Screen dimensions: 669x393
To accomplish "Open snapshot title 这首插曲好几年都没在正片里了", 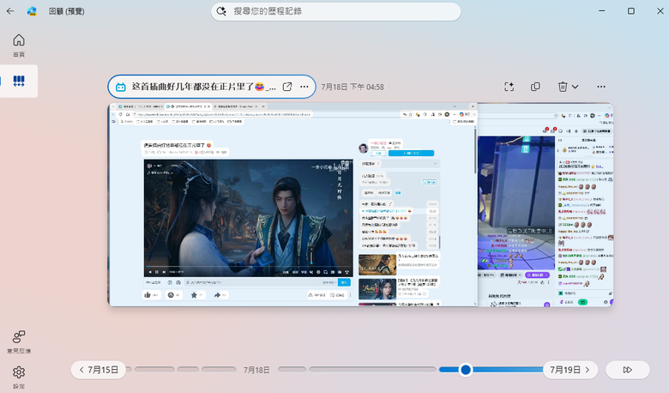I will pyautogui.click(x=204, y=87).
